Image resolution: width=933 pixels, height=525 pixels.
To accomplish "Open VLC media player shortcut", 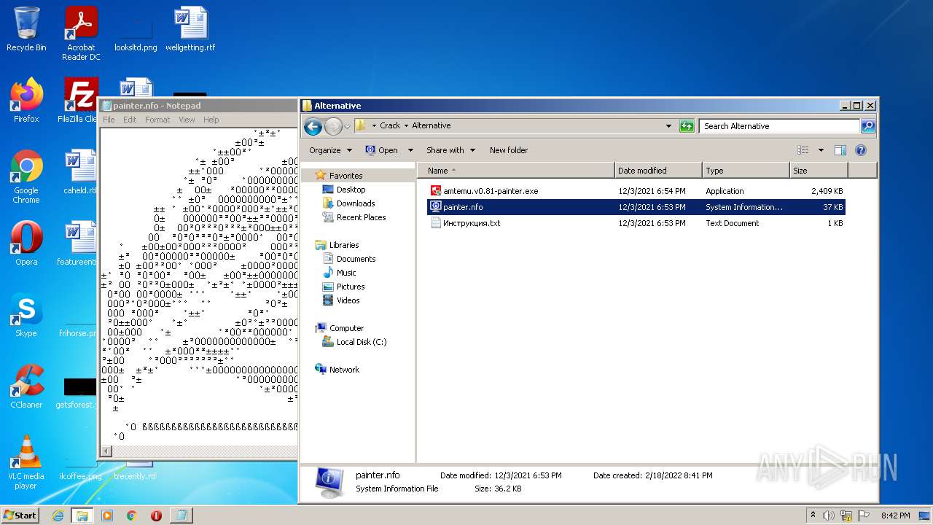I will [26, 462].
